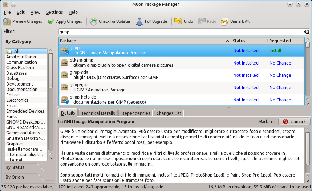
Task: Expand the By Origin filter section
Action: [x=15, y=177]
